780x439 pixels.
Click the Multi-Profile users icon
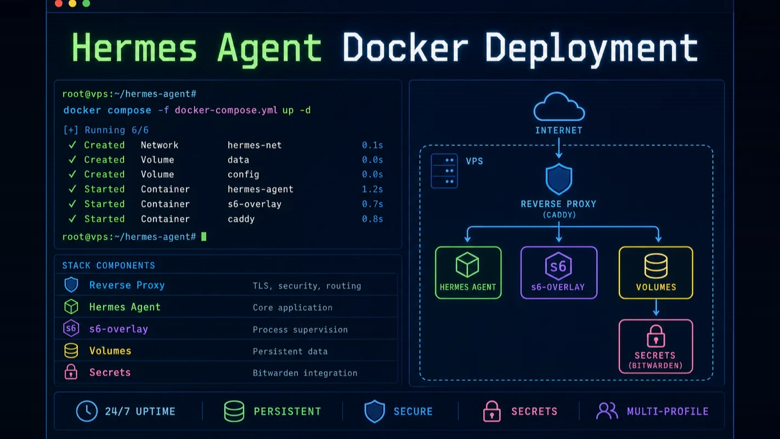[607, 411]
